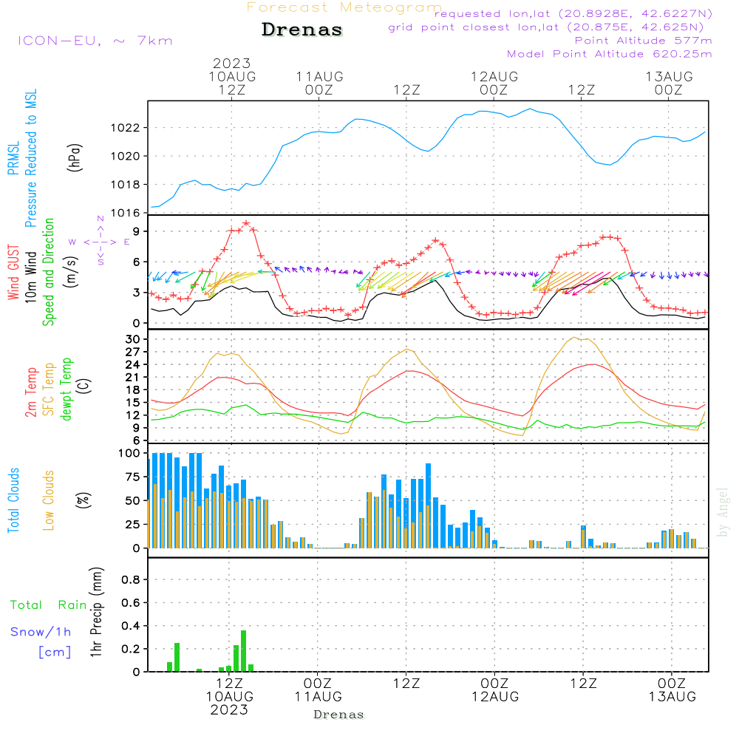Image resolution: width=739 pixels, height=739 pixels.
Task: Click the small Drenas caption at bottom
Action: (x=339, y=715)
